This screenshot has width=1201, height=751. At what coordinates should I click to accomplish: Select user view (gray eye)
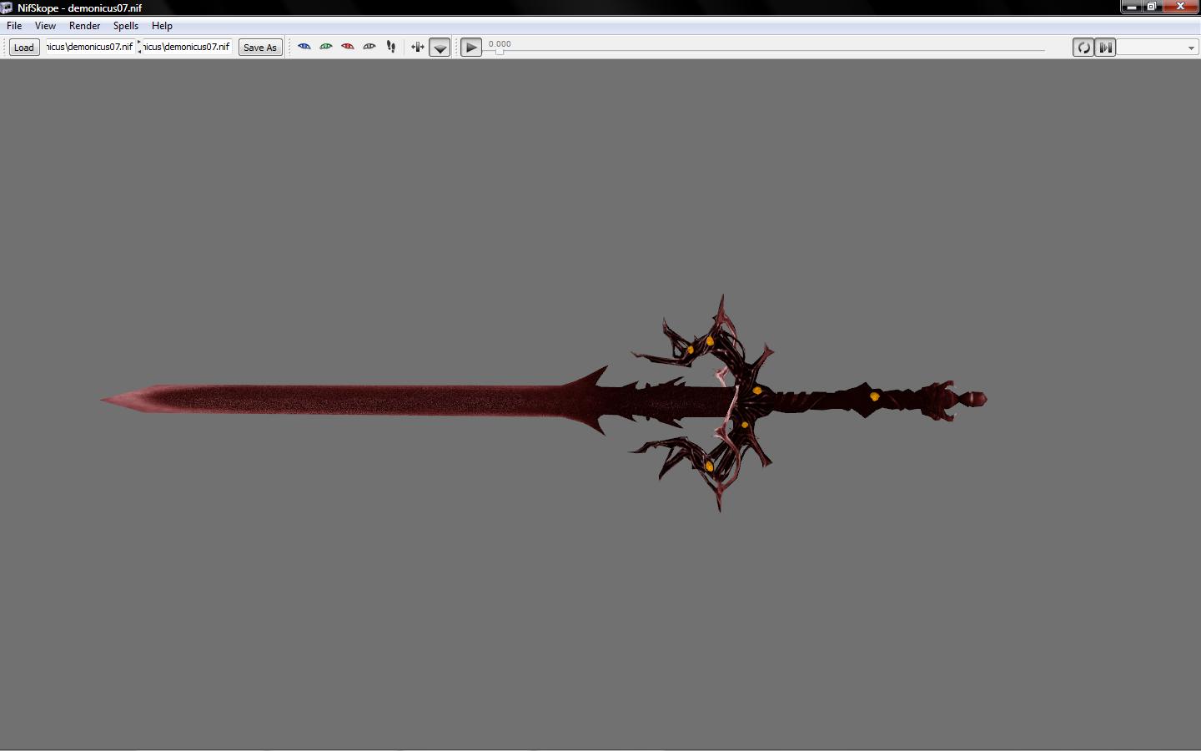point(369,47)
